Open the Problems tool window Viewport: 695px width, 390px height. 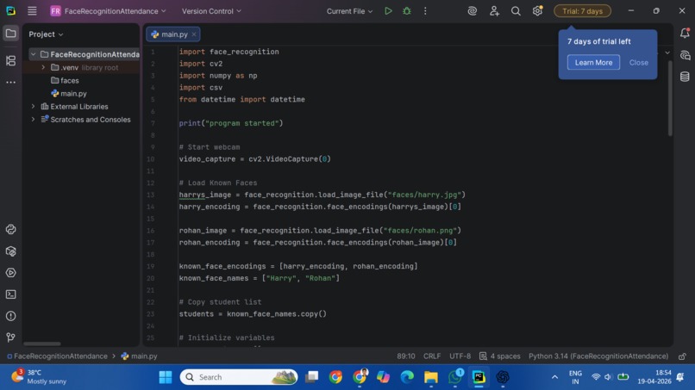coord(10,316)
